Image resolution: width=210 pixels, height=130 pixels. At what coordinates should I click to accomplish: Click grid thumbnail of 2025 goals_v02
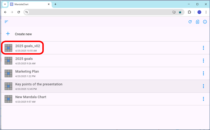(8, 48)
